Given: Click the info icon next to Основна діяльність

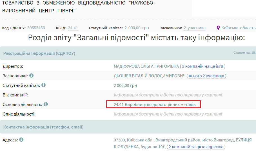Looking at the screenshot, I should (x=46, y=104).
